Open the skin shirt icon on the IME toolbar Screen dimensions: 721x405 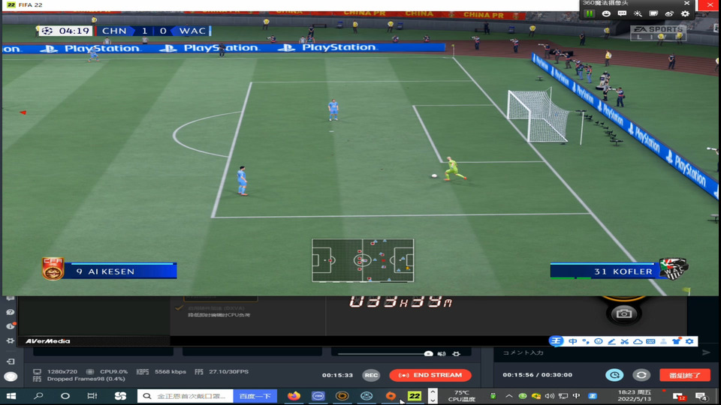(x=676, y=341)
